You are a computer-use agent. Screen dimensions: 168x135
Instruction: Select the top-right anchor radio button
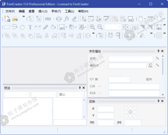point(135,108)
